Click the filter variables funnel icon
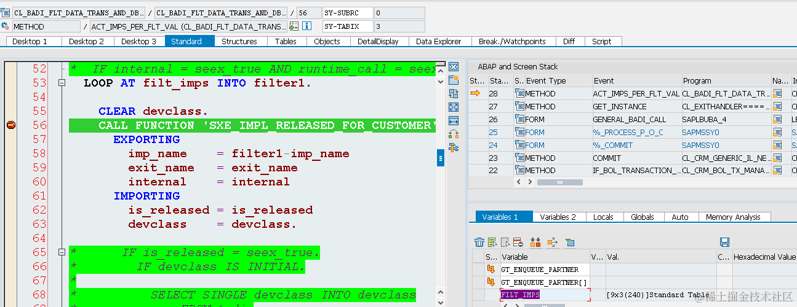 pyautogui.click(x=570, y=242)
